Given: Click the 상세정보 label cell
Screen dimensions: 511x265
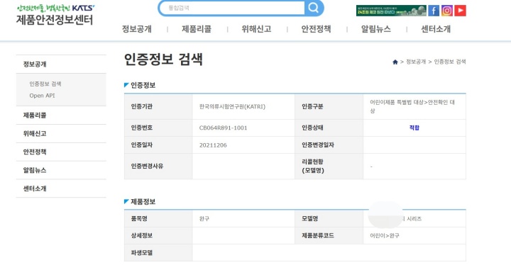Looking at the screenshot, I should [x=158, y=235].
